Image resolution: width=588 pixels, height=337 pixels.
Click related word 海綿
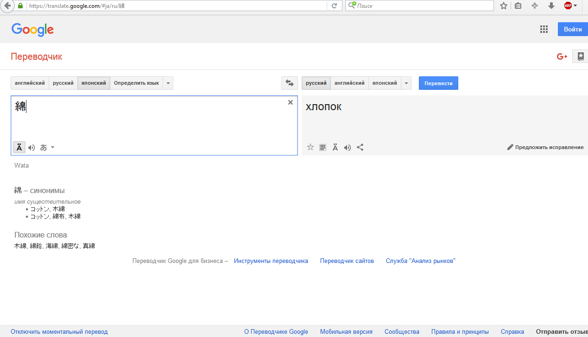51,246
